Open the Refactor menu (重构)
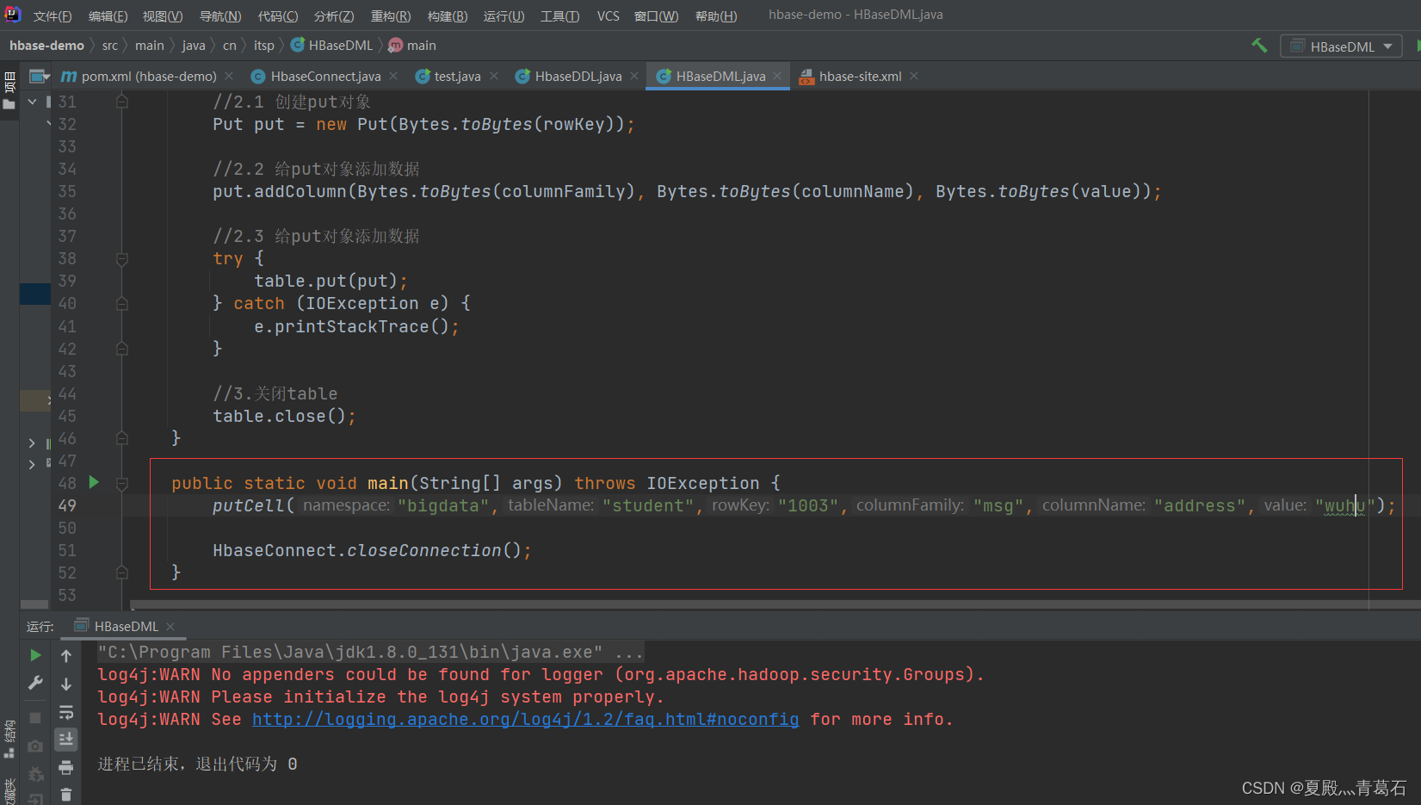The height and width of the screenshot is (805, 1421). [391, 16]
